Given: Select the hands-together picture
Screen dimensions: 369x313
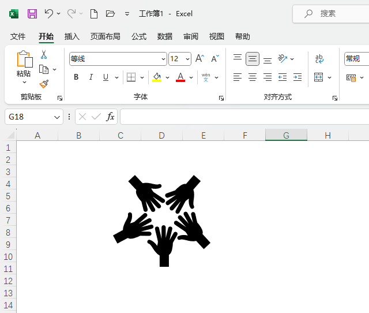Looking at the screenshot, I should click(162, 221).
